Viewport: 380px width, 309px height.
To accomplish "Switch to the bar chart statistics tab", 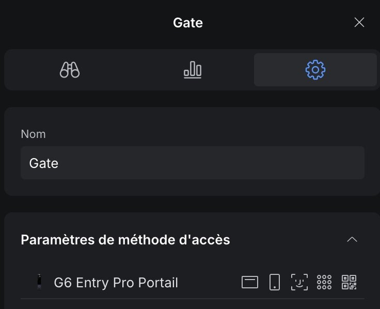I will click(193, 70).
